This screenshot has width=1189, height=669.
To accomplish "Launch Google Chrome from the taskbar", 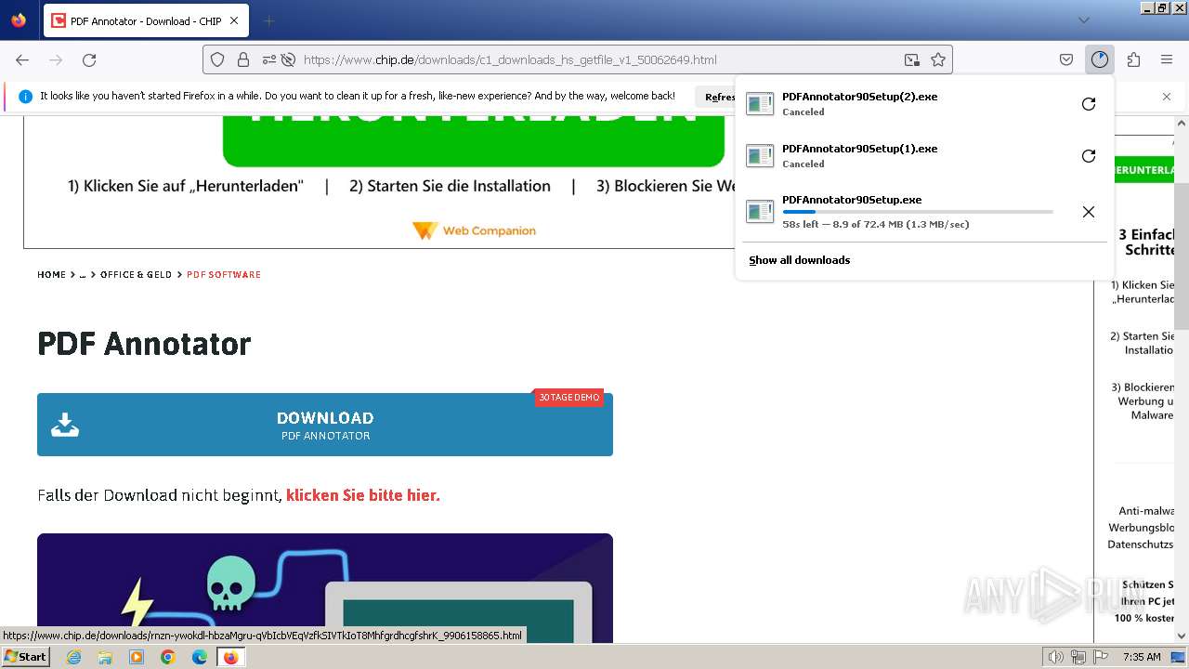I will click(168, 657).
